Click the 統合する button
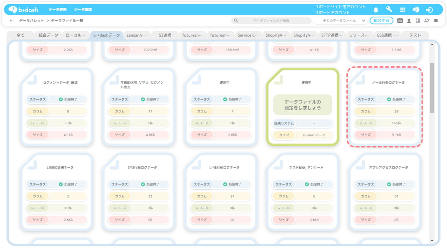This screenshot has height=251, width=447. point(381,21)
